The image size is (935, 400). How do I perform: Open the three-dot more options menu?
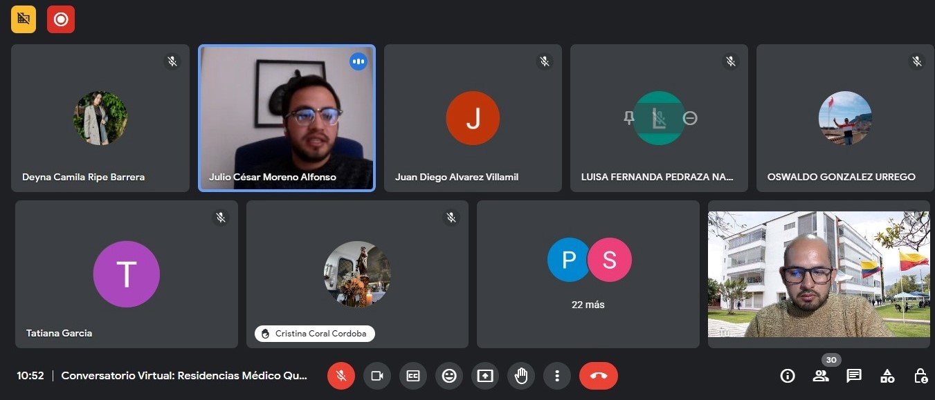click(x=557, y=376)
